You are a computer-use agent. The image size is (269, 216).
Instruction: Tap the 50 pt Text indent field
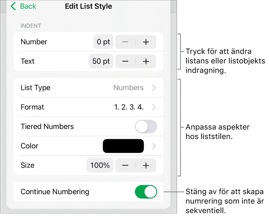(x=101, y=61)
